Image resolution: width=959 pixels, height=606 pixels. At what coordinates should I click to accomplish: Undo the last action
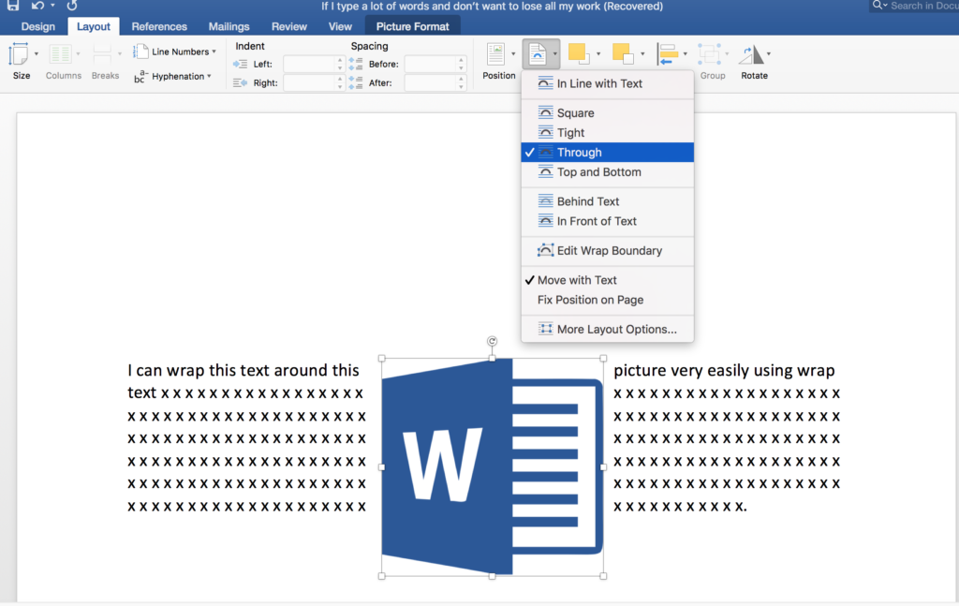coord(37,6)
